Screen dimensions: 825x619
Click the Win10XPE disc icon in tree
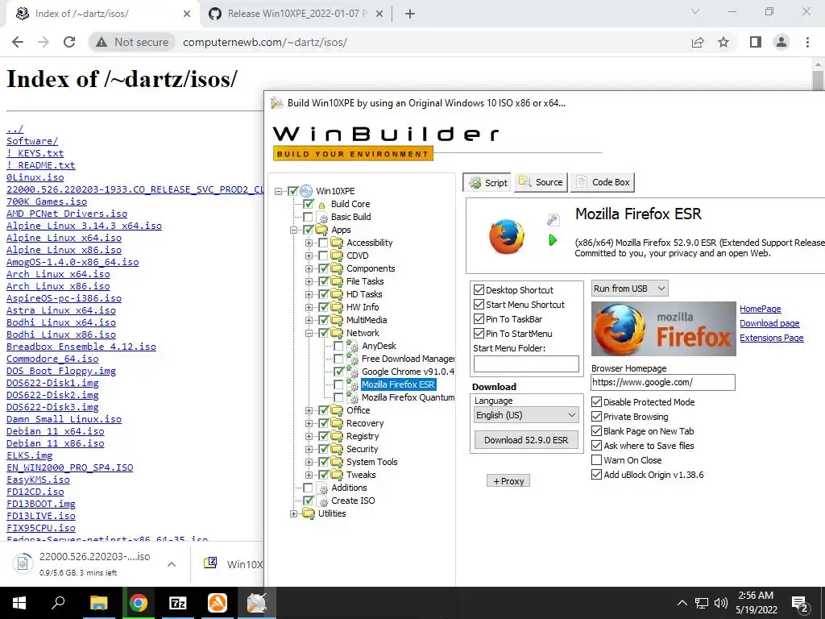click(x=306, y=190)
